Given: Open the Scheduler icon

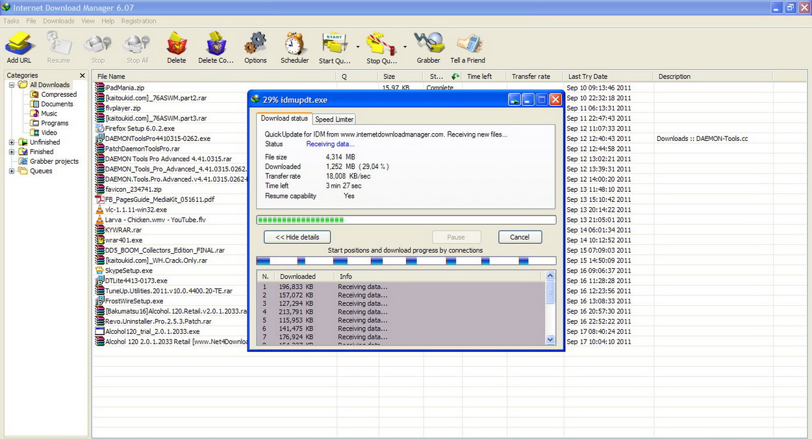Looking at the screenshot, I should (294, 45).
